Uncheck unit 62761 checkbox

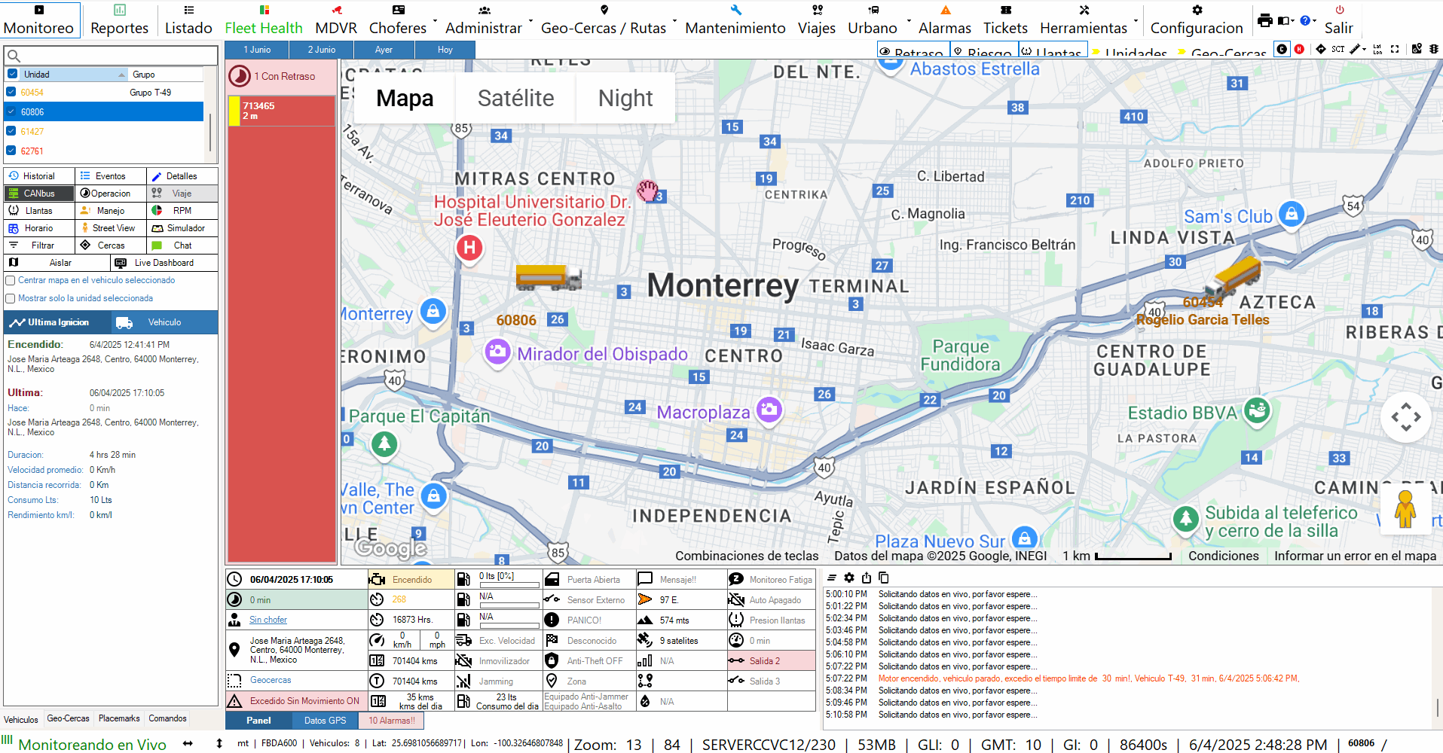(11, 151)
